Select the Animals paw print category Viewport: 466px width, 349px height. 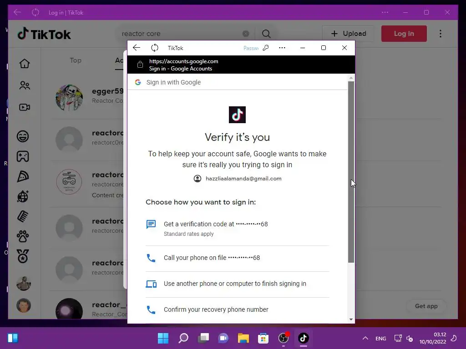click(23, 236)
